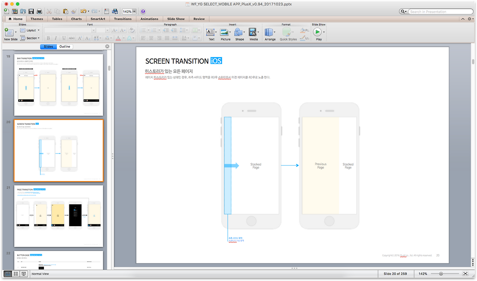Open the Arrange tool
Screen dimensions: 477x281
click(270, 34)
